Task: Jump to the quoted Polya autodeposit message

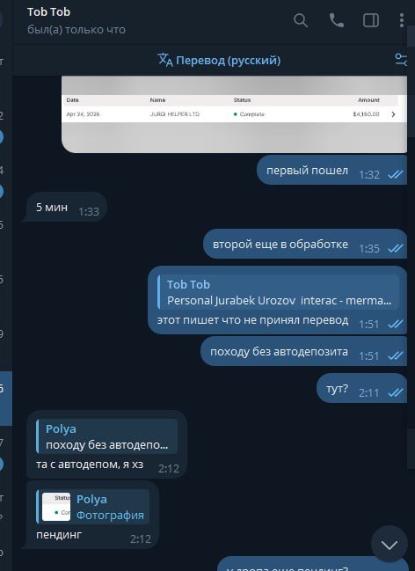Action: 107,436
